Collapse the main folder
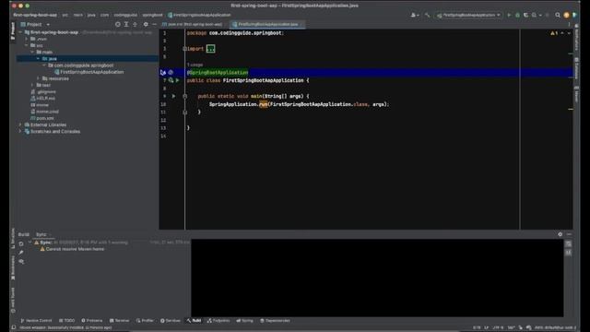The height and width of the screenshot is (332, 590). tap(32, 52)
